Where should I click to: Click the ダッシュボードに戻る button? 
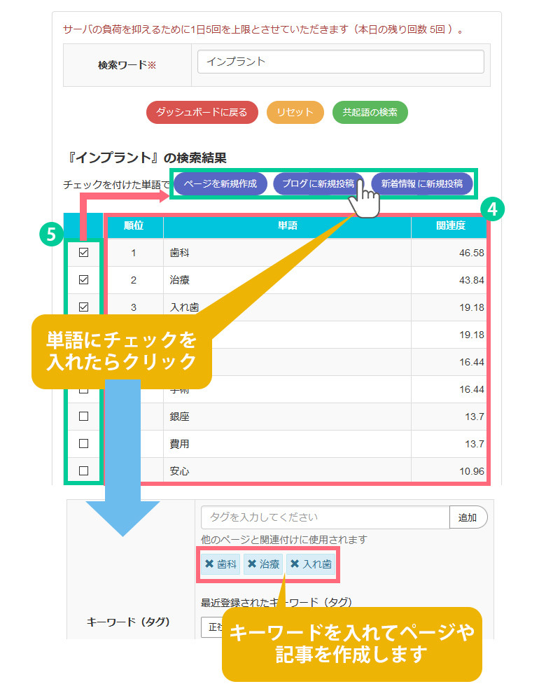pyautogui.click(x=202, y=113)
